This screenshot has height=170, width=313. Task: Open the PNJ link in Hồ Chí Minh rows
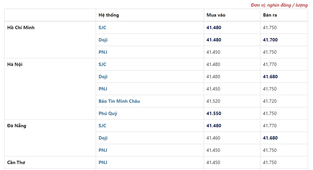click(x=103, y=52)
